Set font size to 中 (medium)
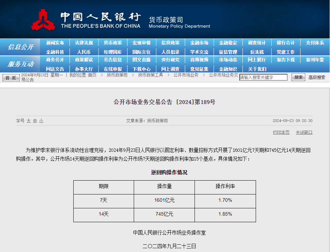 (35, 121)
